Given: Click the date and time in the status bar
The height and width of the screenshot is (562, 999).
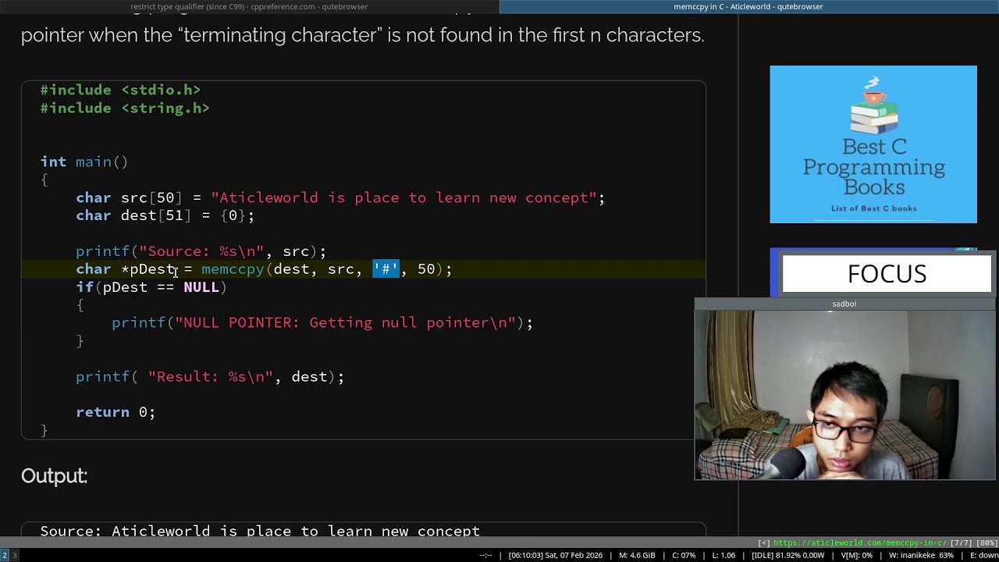Looking at the screenshot, I should point(556,556).
